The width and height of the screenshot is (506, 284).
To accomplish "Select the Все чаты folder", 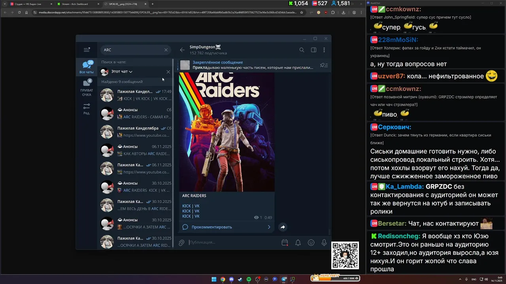I will click(x=87, y=67).
